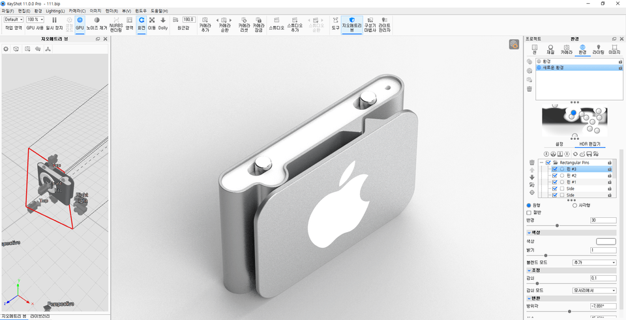This screenshot has height=320, width=626.
Task: Collapse the 조정 section
Action: point(529,271)
